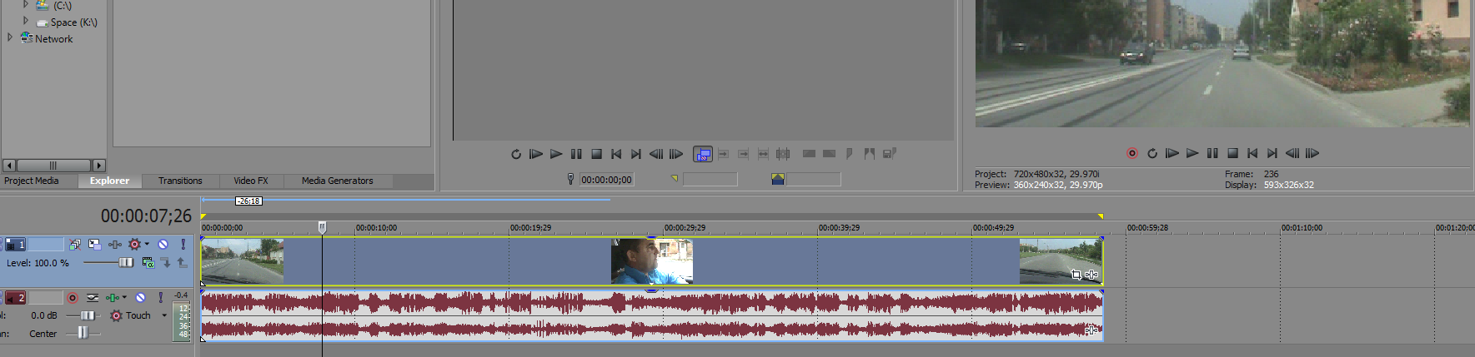Step to next frame in trimmer

click(676, 154)
